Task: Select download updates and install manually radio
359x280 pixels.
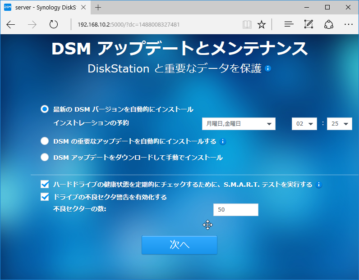Action: pos(45,157)
